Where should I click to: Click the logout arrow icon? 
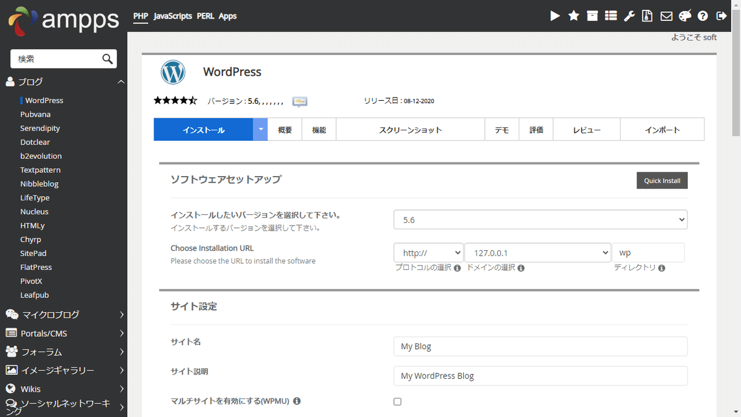721,16
